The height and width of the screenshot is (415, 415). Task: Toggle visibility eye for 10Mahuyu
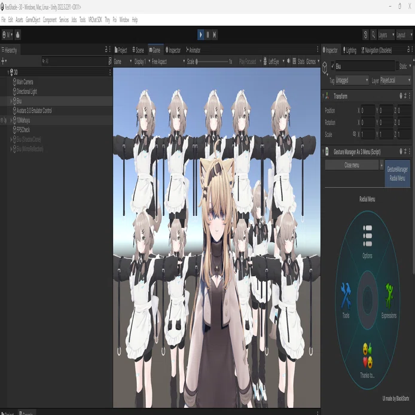[x=2, y=120]
